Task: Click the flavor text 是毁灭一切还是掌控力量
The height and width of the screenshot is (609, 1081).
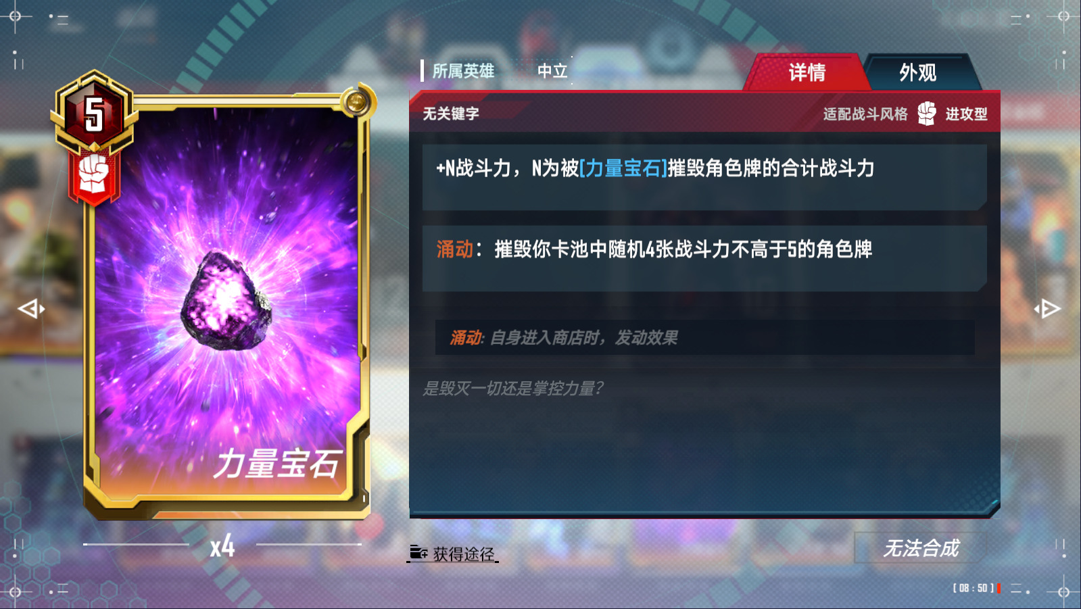Action: tap(513, 388)
